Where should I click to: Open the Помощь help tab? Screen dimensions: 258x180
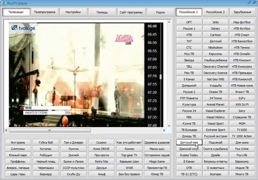coord(102,12)
